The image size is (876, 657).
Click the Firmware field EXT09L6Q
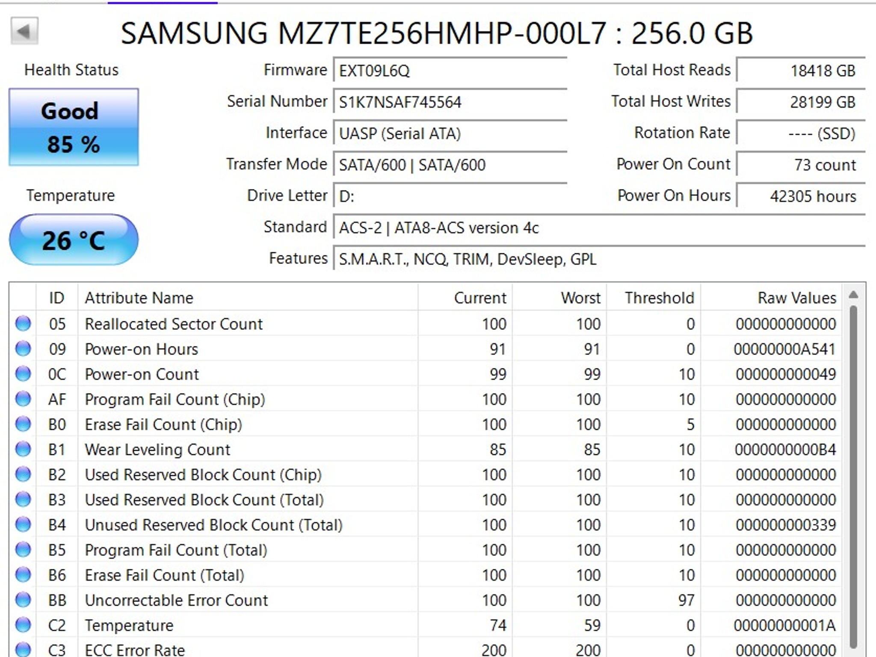[450, 70]
